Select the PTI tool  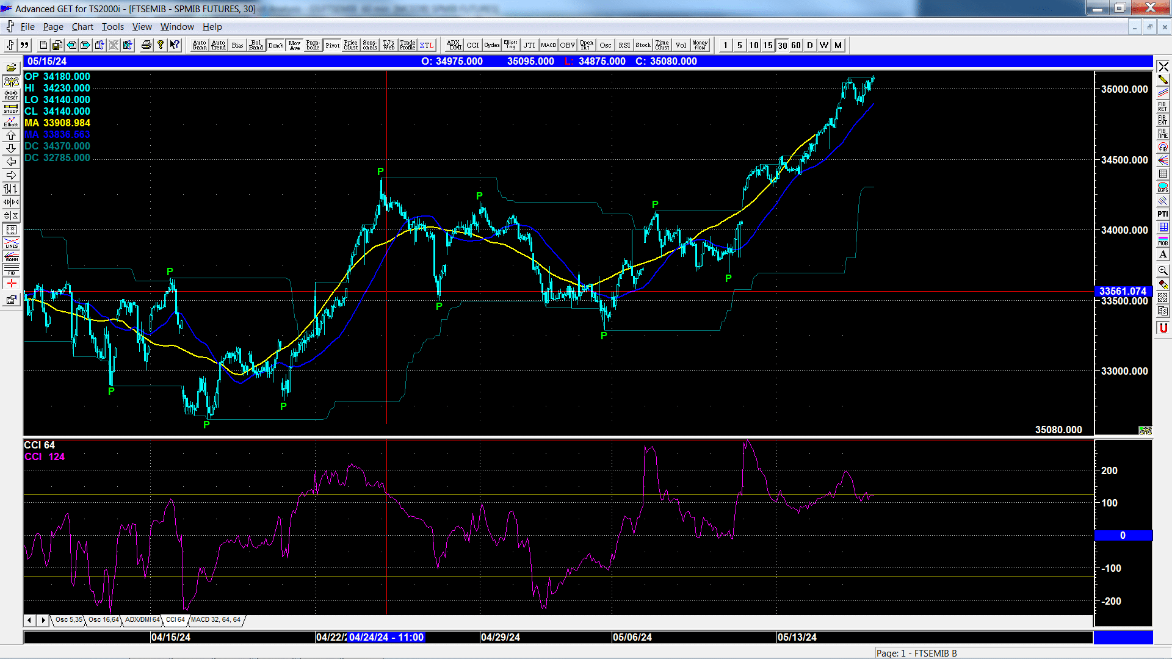[1163, 214]
